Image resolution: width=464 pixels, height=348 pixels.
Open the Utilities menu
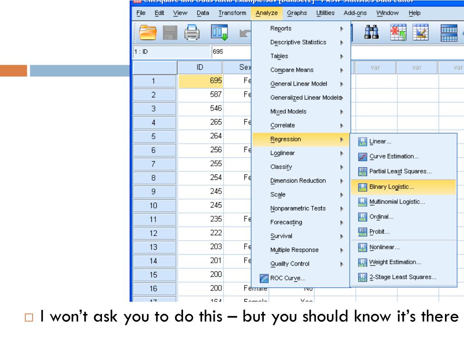pos(325,13)
